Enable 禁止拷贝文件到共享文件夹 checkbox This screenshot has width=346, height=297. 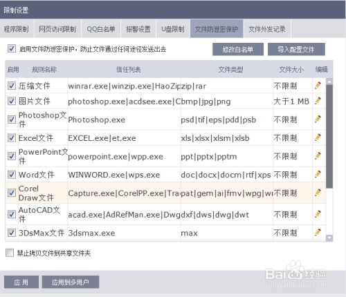click(10, 253)
